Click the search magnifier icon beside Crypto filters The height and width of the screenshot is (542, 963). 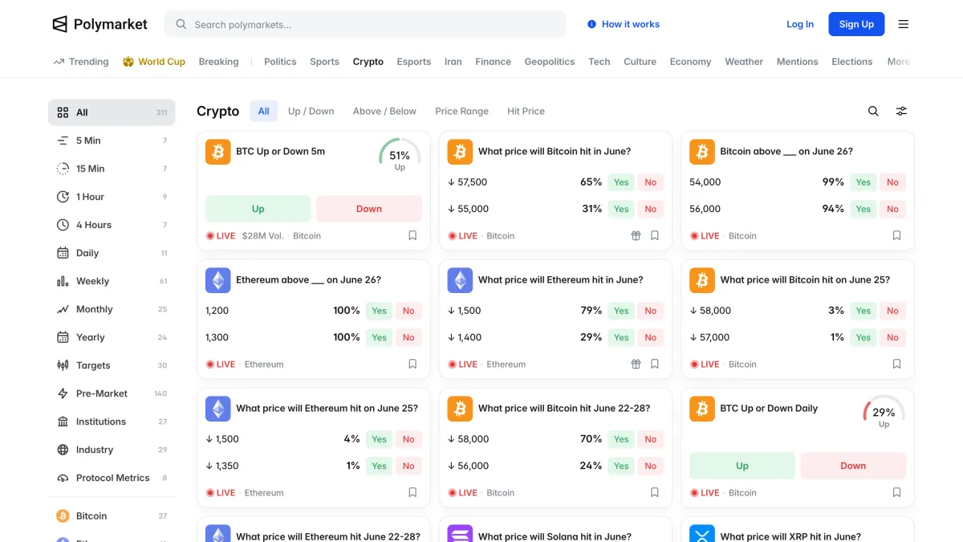pyautogui.click(x=873, y=112)
